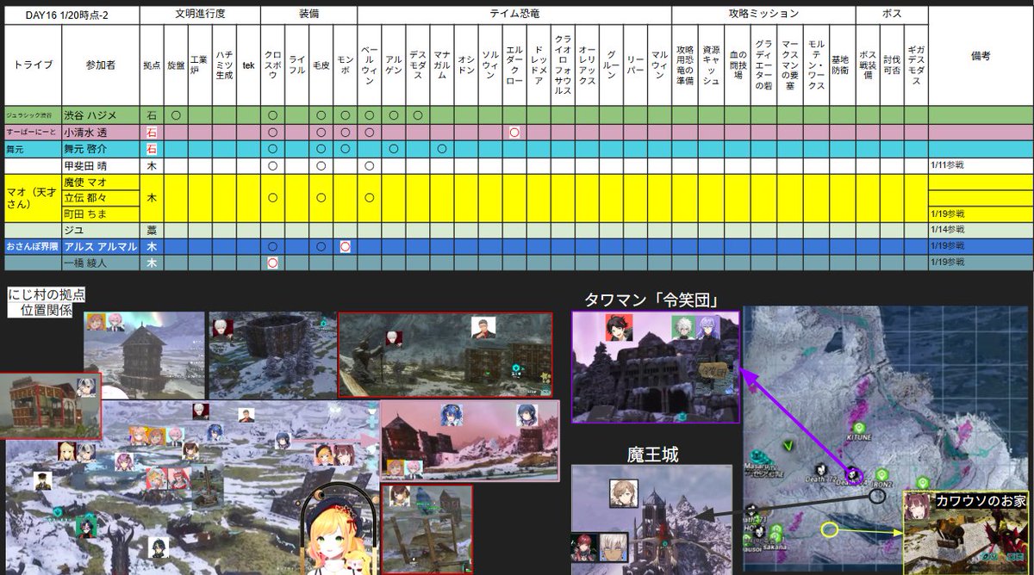Select the 町田 ちま participant cell
Viewport: 1034px width, 575px height.
[101, 214]
